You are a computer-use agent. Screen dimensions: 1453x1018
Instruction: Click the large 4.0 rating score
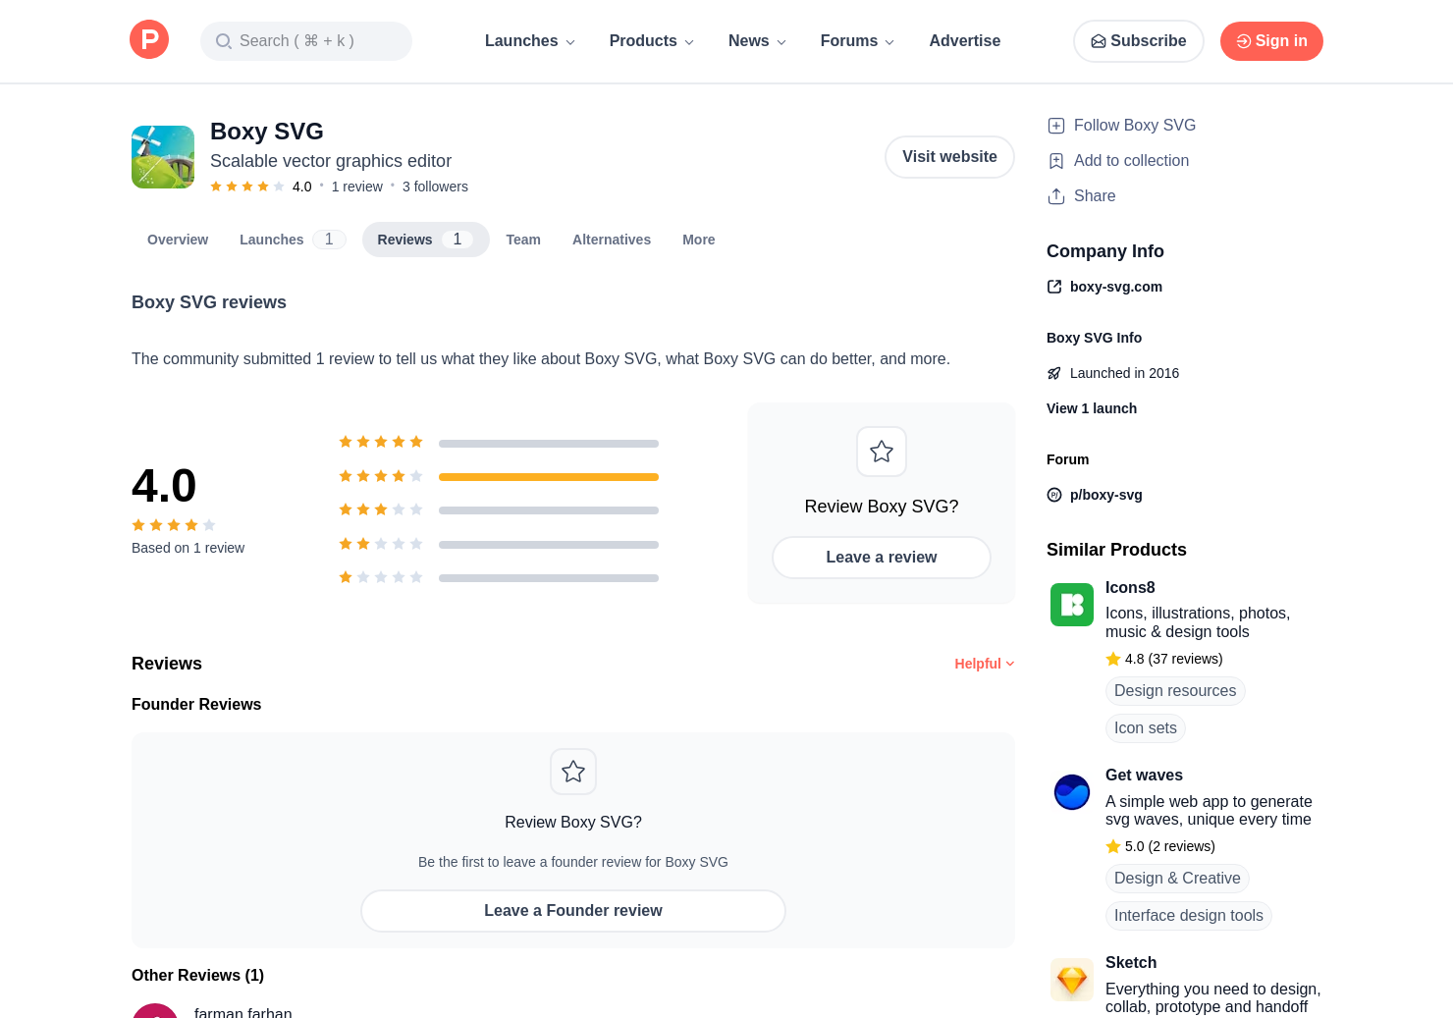[164, 486]
